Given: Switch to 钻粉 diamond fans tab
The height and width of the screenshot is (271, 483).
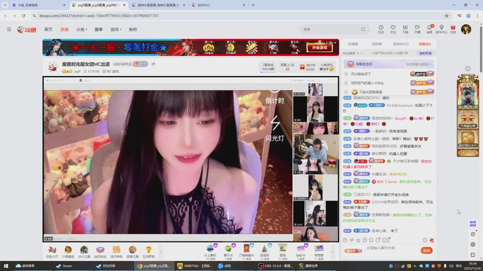Looking at the screenshot, I should pyautogui.click(x=425, y=44).
